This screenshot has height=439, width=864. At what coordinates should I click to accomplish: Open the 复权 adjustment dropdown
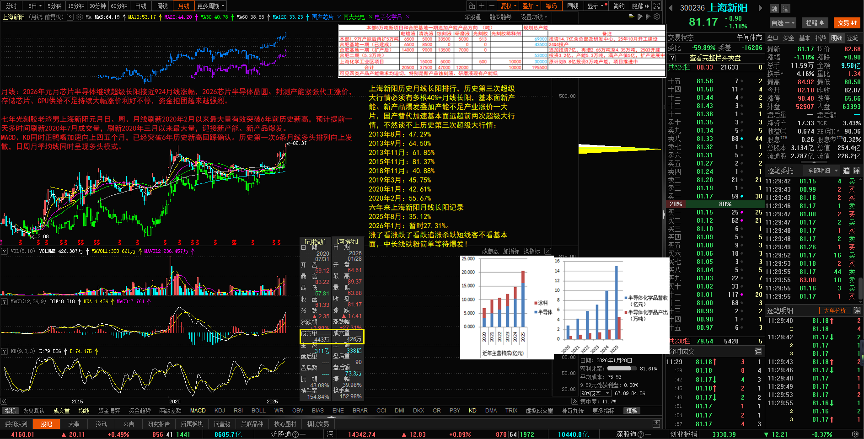508,6
